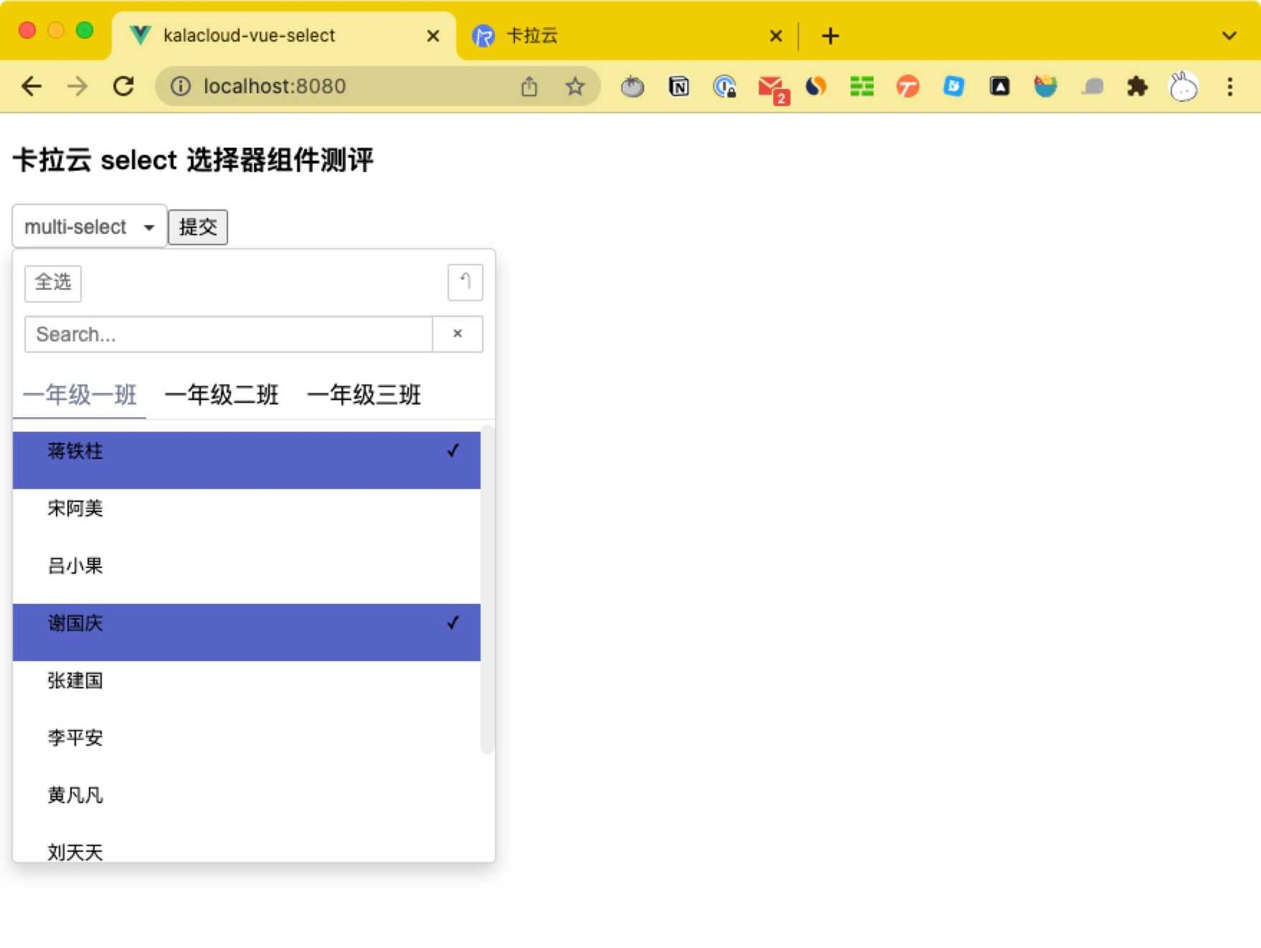Viewport: 1261px width, 948px height.
Task: Click the browser forward arrow
Action: click(x=78, y=86)
